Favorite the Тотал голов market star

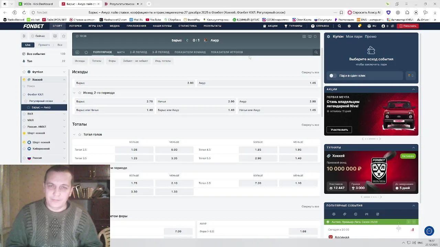(80, 134)
